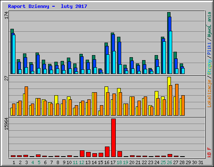Click the red kB bar for day 12
The height and width of the screenshot is (167, 214).
coord(82,154)
